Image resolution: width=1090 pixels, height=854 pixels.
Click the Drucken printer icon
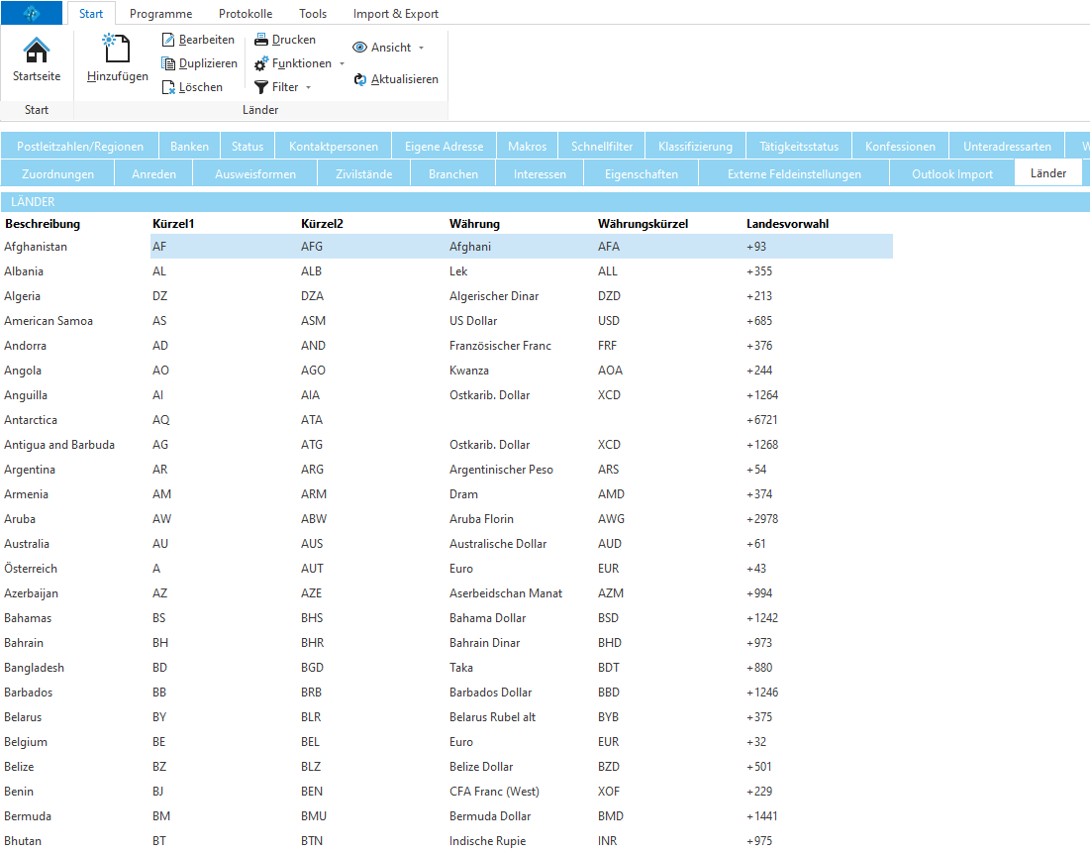[x=261, y=40]
